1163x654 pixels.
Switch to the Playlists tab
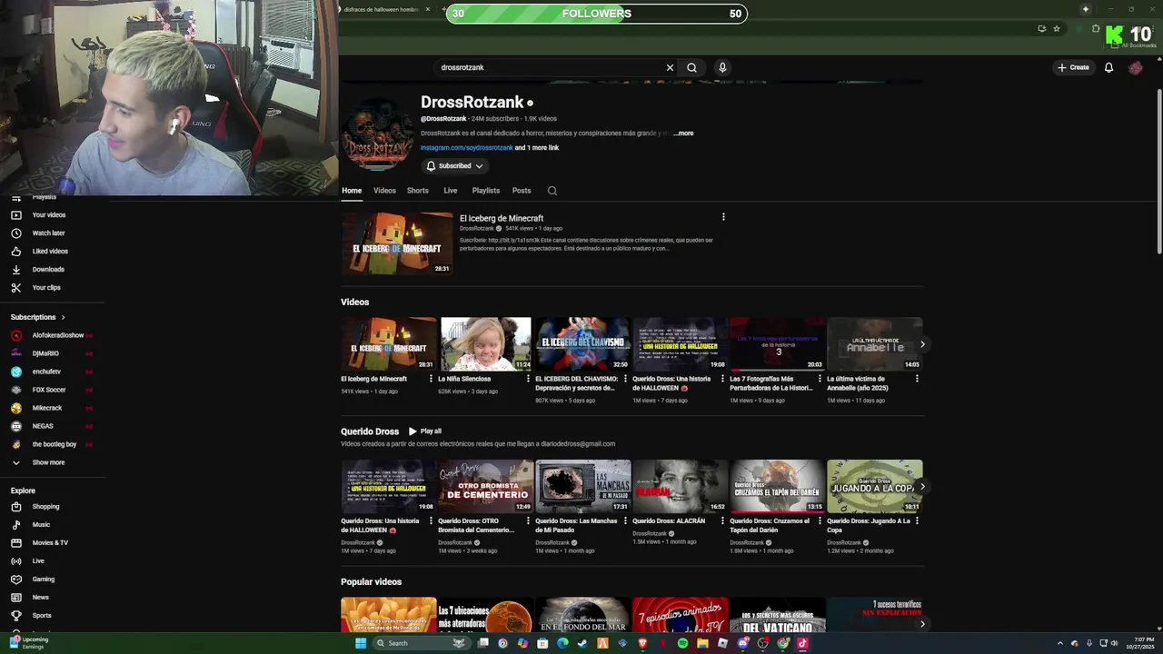pyautogui.click(x=485, y=191)
